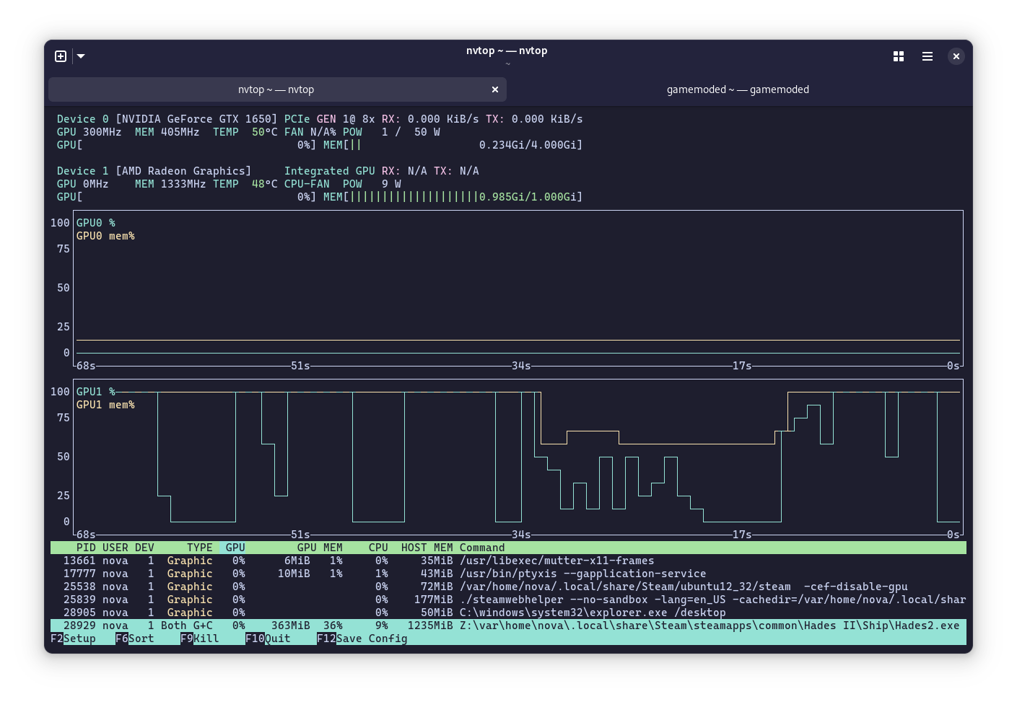Screen dimensions: 1017x702
Task: Open the tab overview grid icon
Action: 899,56
